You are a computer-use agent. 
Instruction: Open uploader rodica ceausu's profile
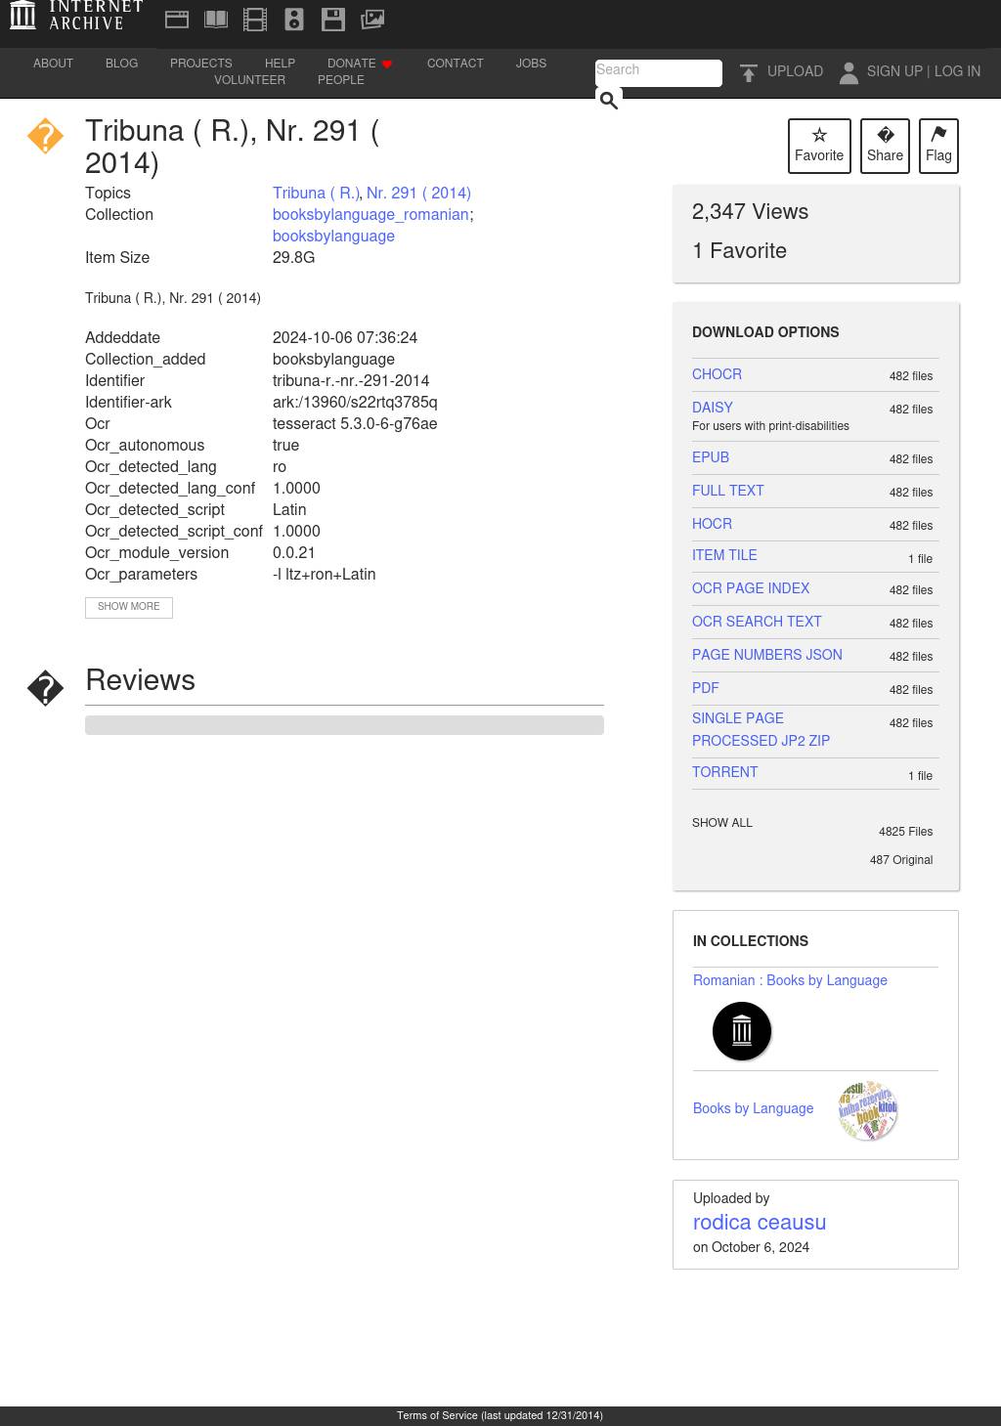(x=760, y=1223)
